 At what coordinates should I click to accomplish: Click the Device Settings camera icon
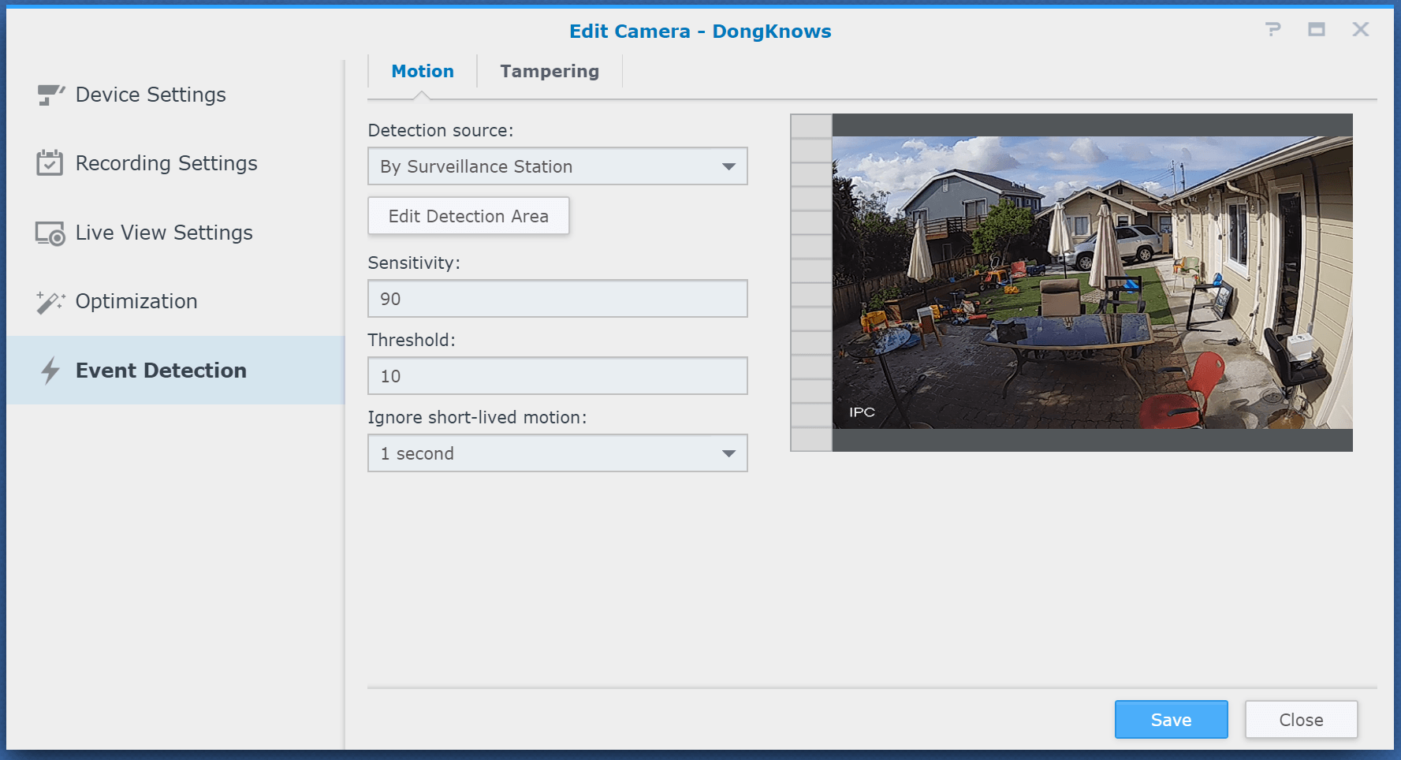(50, 95)
